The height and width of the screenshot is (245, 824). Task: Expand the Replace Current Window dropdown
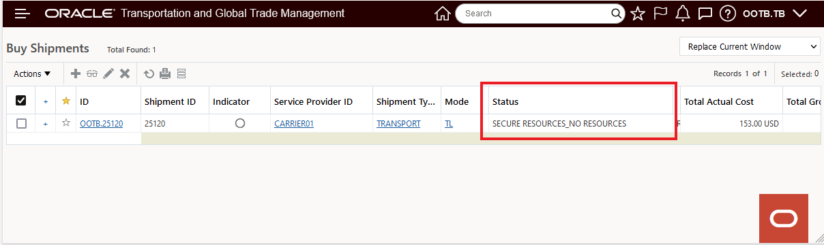750,47
